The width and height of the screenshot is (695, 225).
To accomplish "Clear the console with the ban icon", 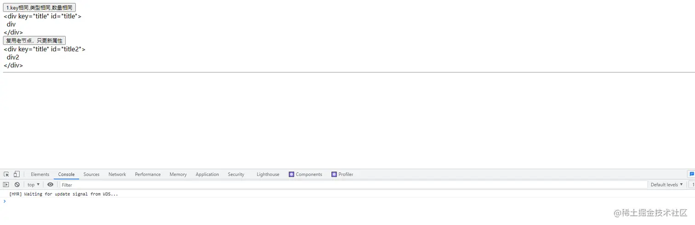I will coord(17,185).
